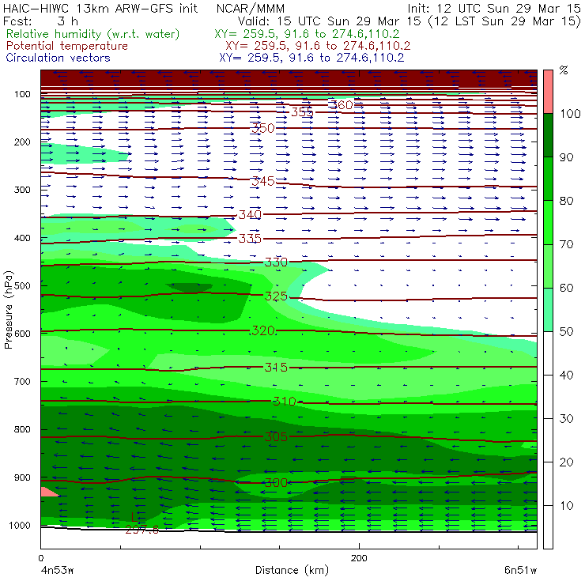Click the colorbar segment between 70 and 80
The image size is (585, 585).
(548, 222)
